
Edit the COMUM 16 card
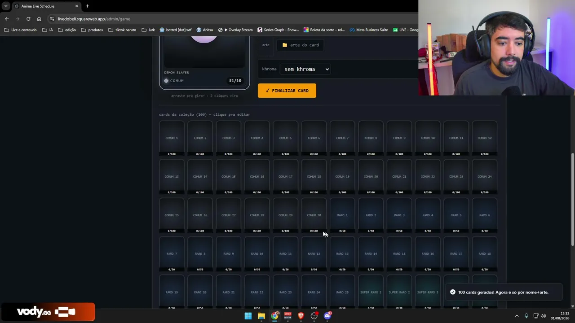(x=257, y=177)
